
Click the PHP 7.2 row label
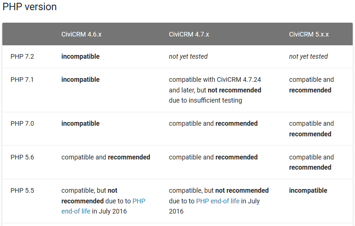22,56
